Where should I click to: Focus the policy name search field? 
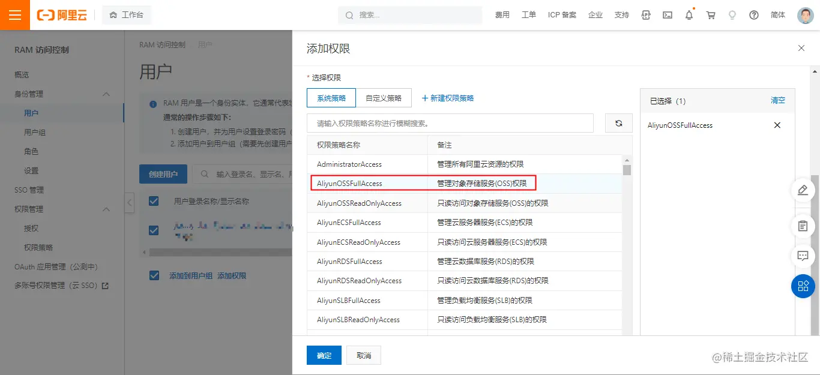[x=450, y=123]
